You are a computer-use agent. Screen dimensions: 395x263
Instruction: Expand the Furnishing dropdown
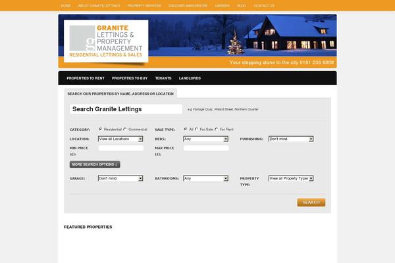tap(291, 139)
